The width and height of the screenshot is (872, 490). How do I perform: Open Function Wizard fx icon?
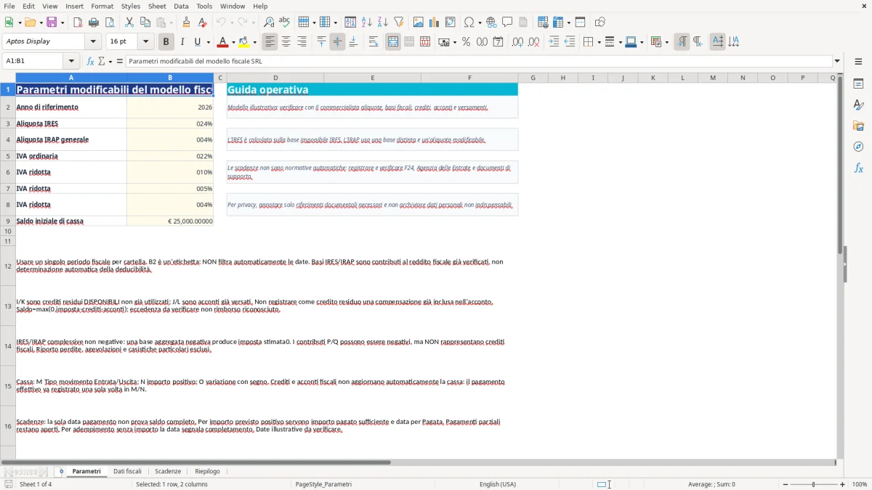click(91, 62)
